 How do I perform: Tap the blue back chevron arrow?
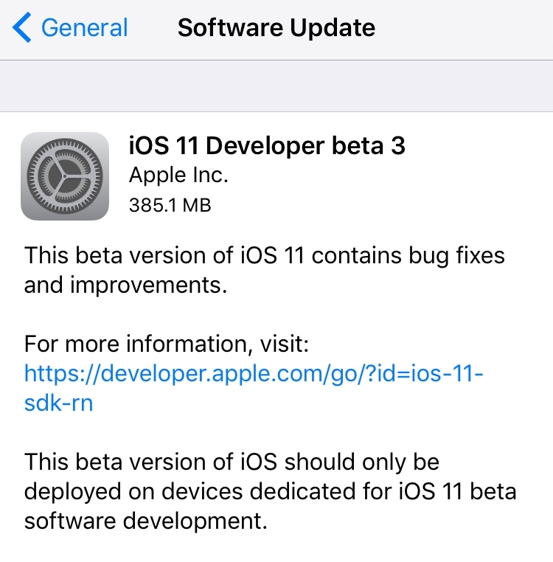pyautogui.click(x=22, y=27)
